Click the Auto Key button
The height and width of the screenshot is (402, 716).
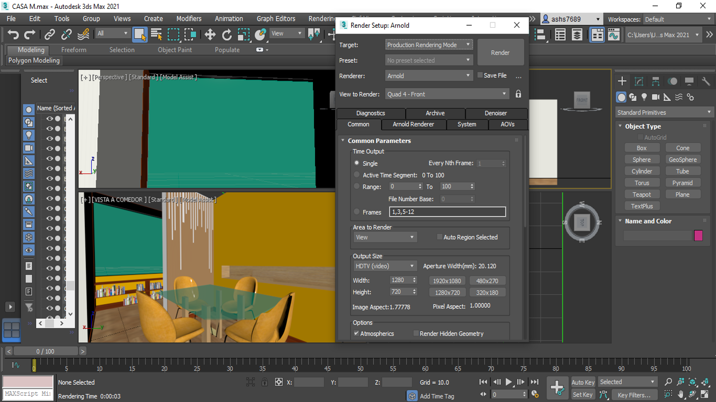[x=583, y=382]
